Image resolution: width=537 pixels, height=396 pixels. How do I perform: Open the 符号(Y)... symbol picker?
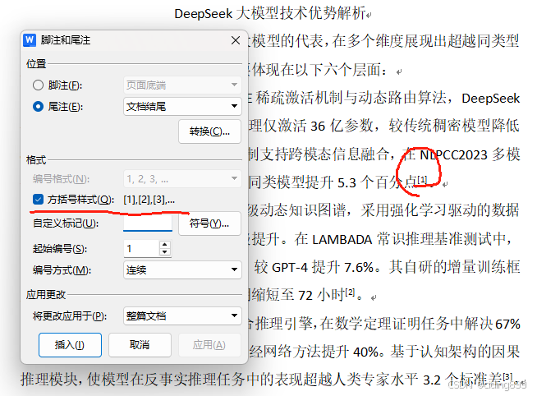[209, 223]
